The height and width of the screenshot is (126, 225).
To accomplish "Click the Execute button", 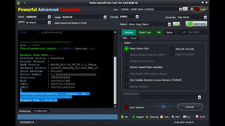I will tap(190, 107).
